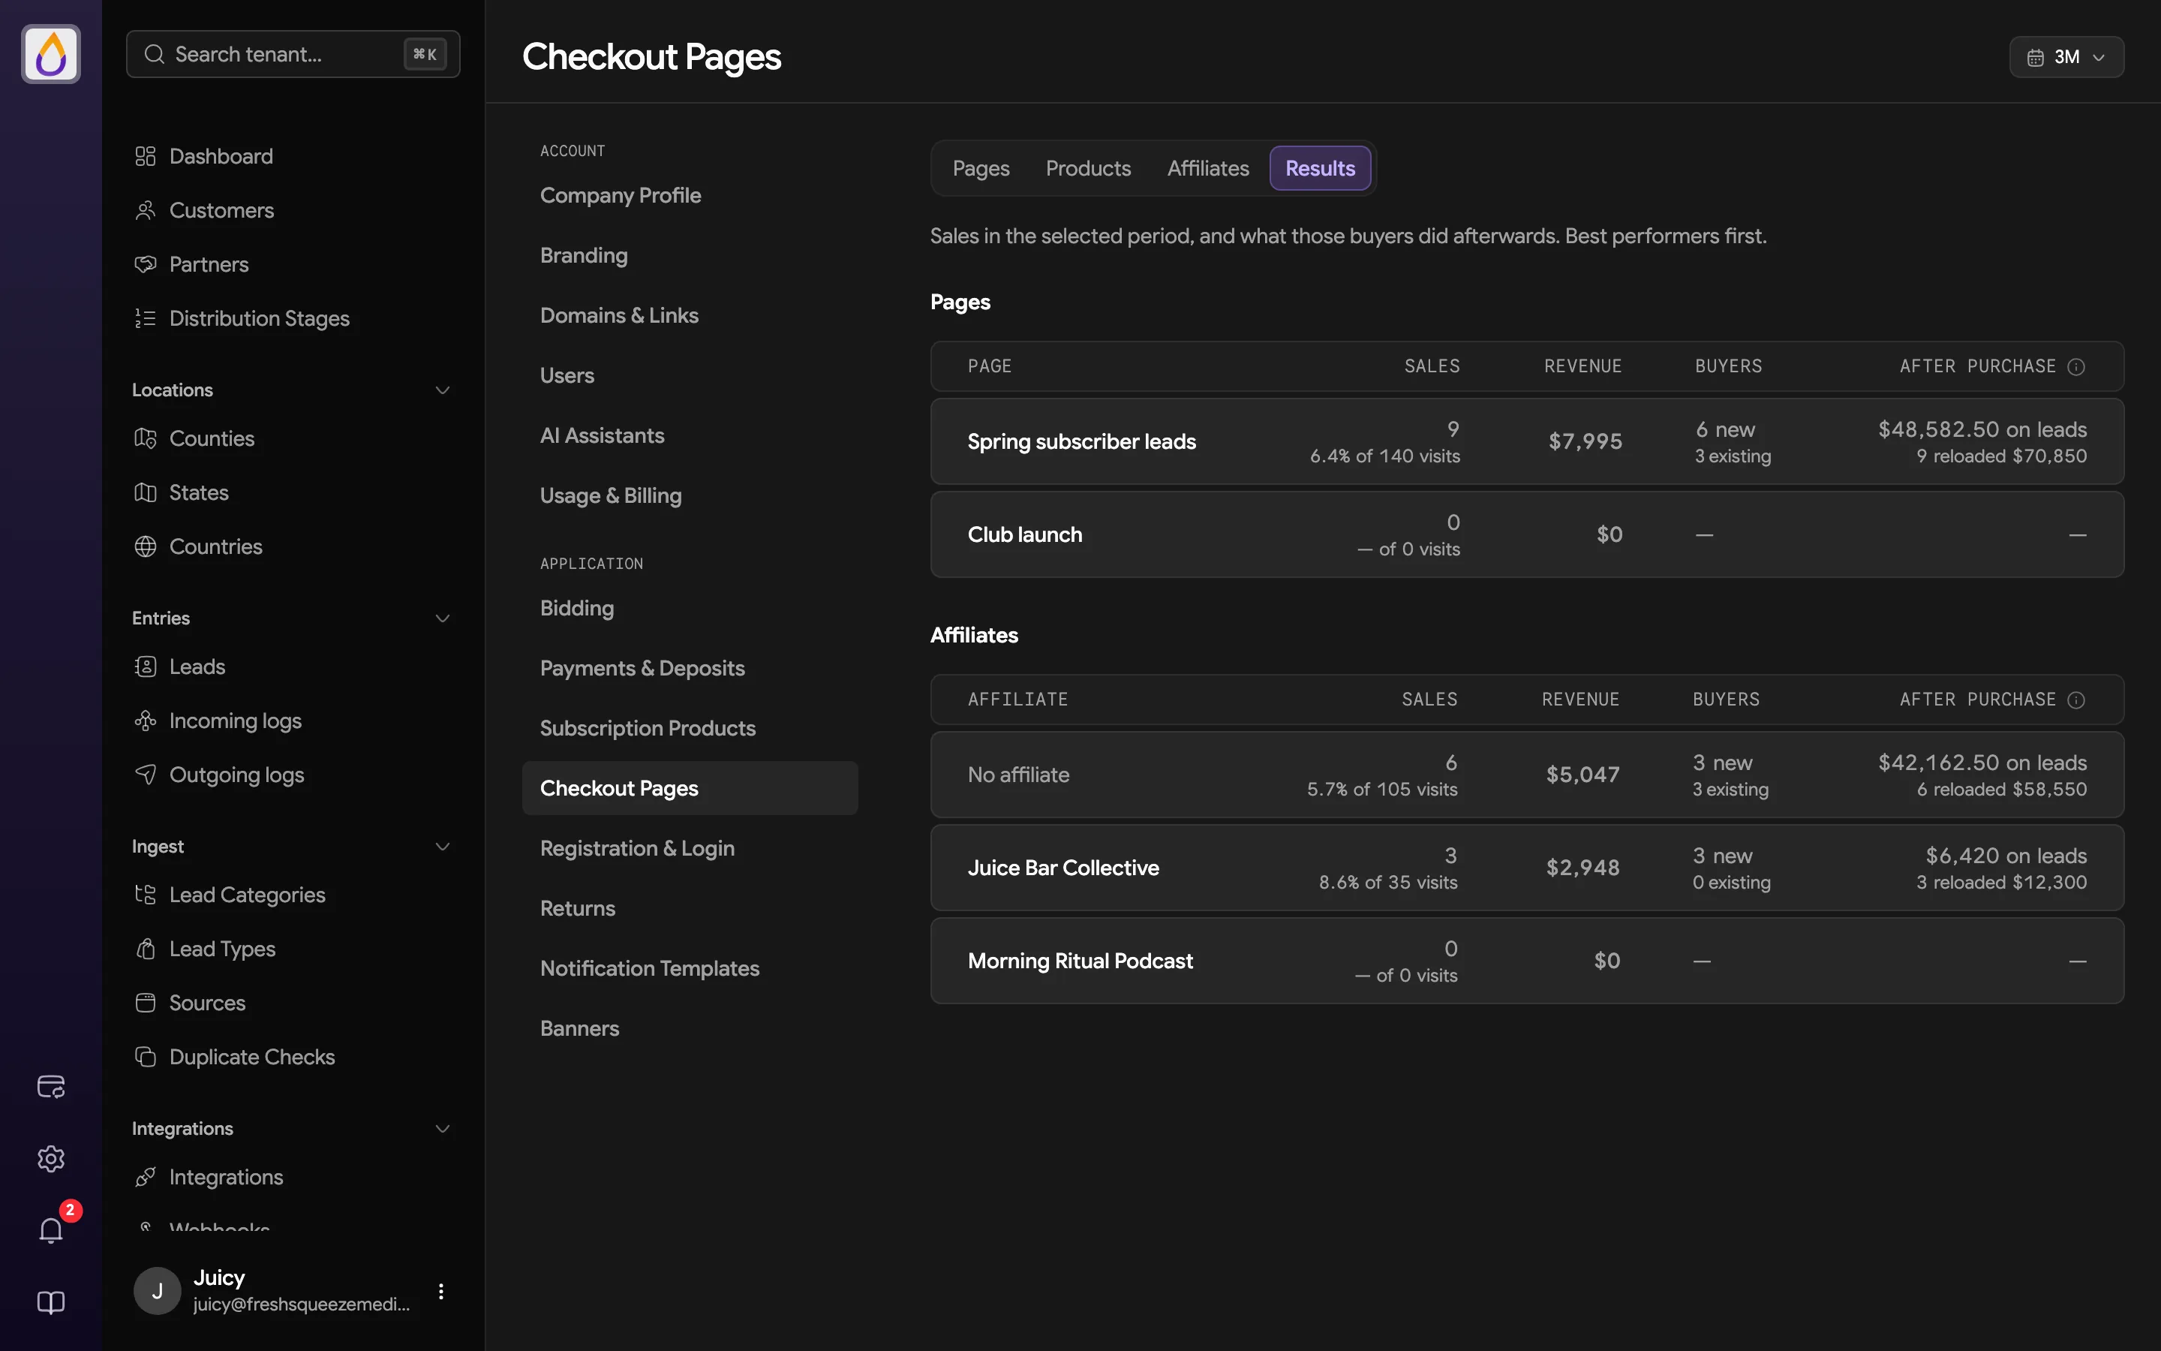The image size is (2161, 1351).
Task: Open documentation book icon in rail
Action: pos(51,1303)
